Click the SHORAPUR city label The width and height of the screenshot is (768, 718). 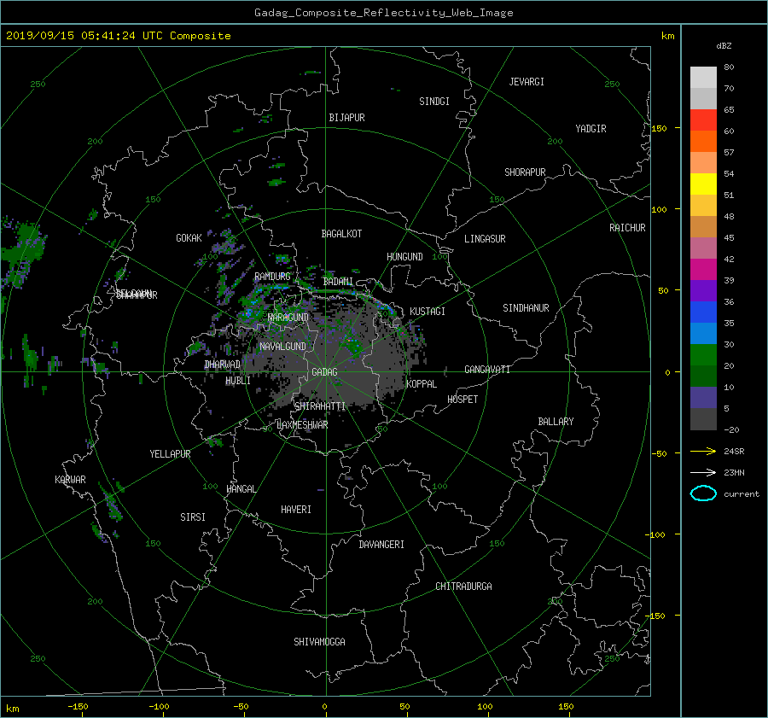click(525, 172)
